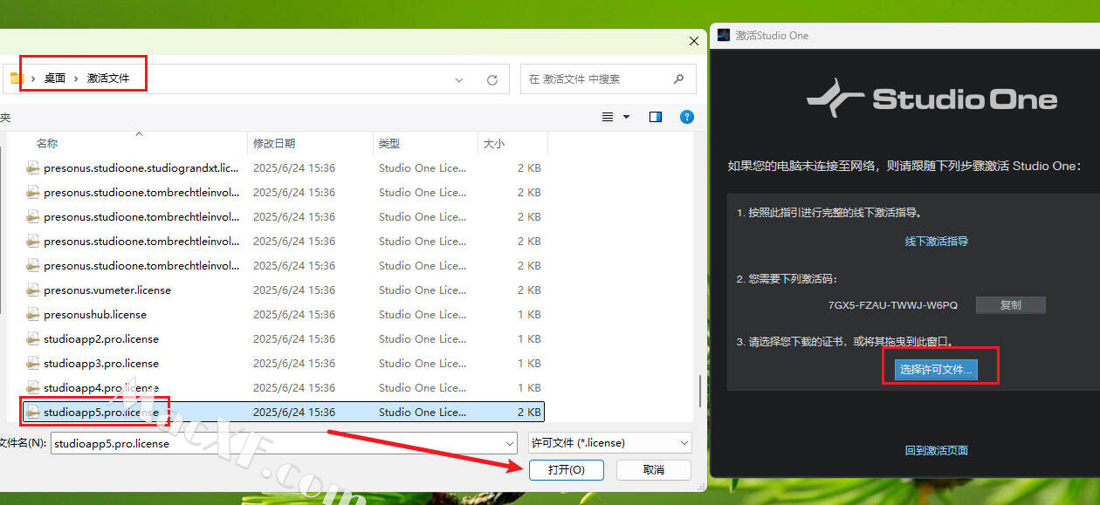Open the 线下激活指导 link
Viewport: 1100px width, 505px height.
point(937,242)
